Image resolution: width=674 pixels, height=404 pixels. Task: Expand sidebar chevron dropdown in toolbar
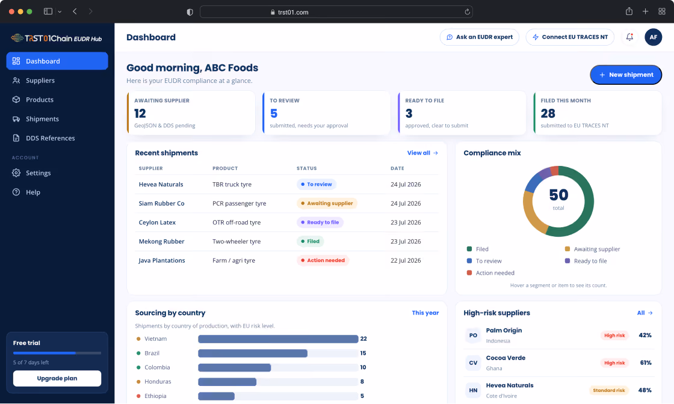click(60, 11)
